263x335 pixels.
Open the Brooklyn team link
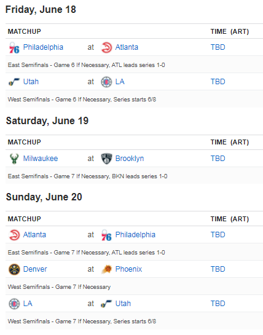tap(130, 159)
